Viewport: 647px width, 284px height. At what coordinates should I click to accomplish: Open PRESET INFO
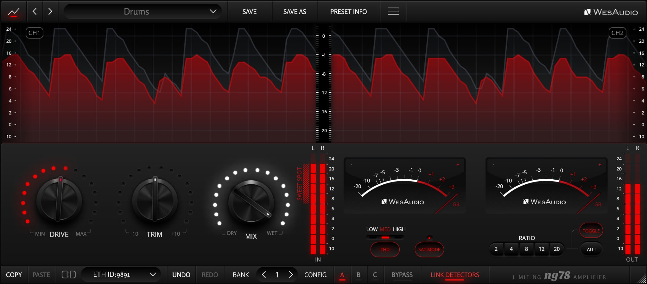click(x=348, y=12)
